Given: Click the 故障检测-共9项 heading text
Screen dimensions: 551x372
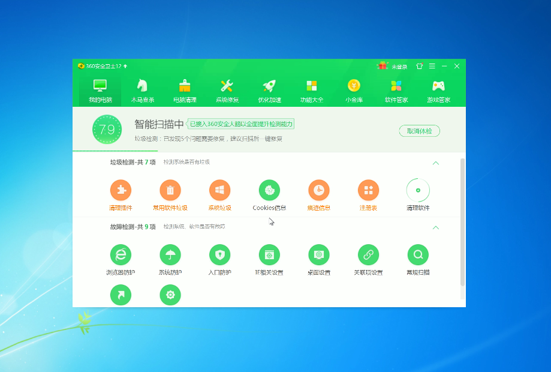Looking at the screenshot, I should pos(133,227).
